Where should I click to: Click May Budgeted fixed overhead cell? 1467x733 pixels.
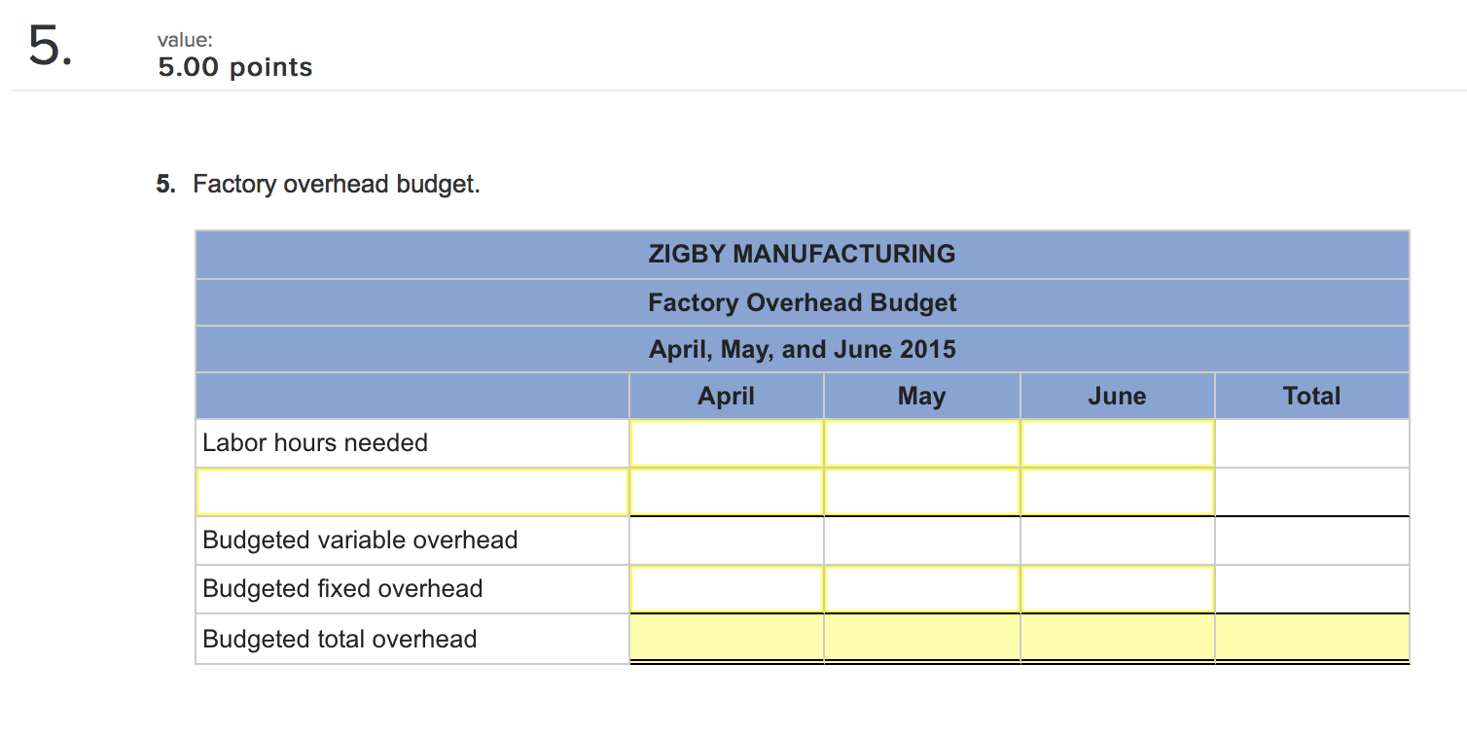921,589
